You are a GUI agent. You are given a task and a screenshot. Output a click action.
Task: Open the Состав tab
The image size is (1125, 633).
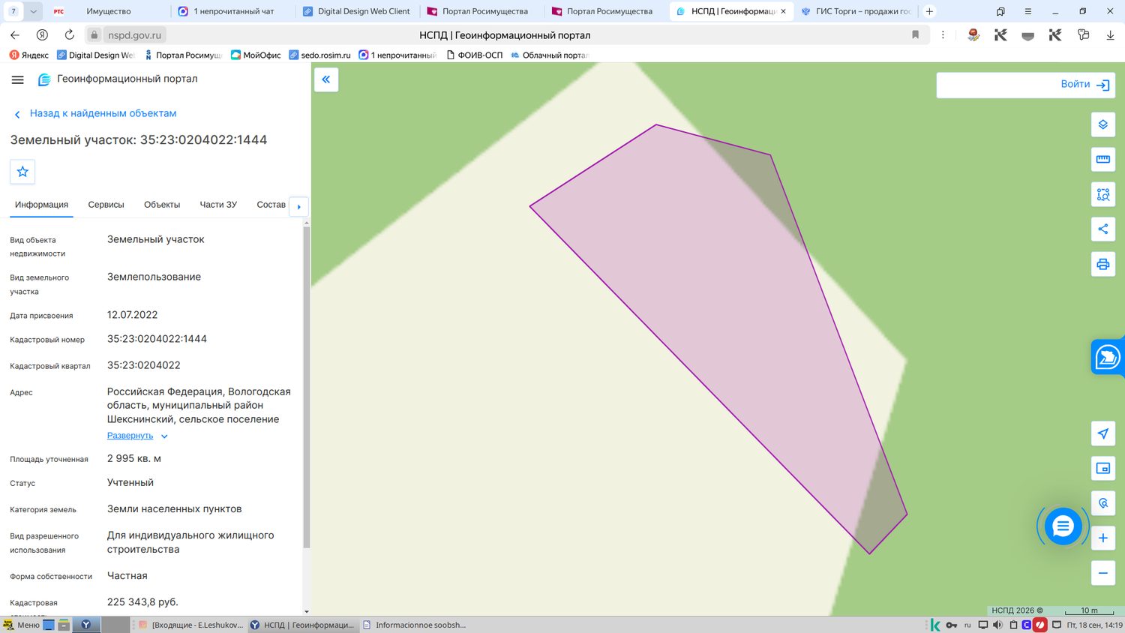tap(271, 205)
